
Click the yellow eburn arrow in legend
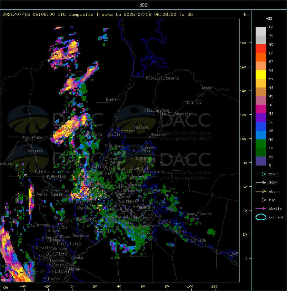tap(261, 191)
